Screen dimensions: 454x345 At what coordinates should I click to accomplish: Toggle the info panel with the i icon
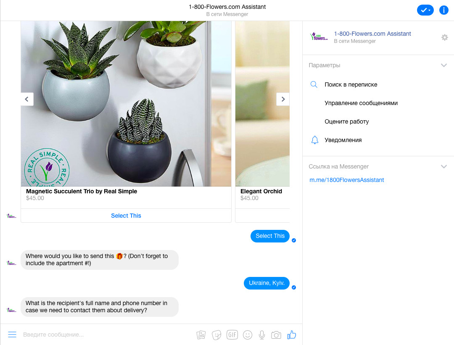pyautogui.click(x=443, y=10)
